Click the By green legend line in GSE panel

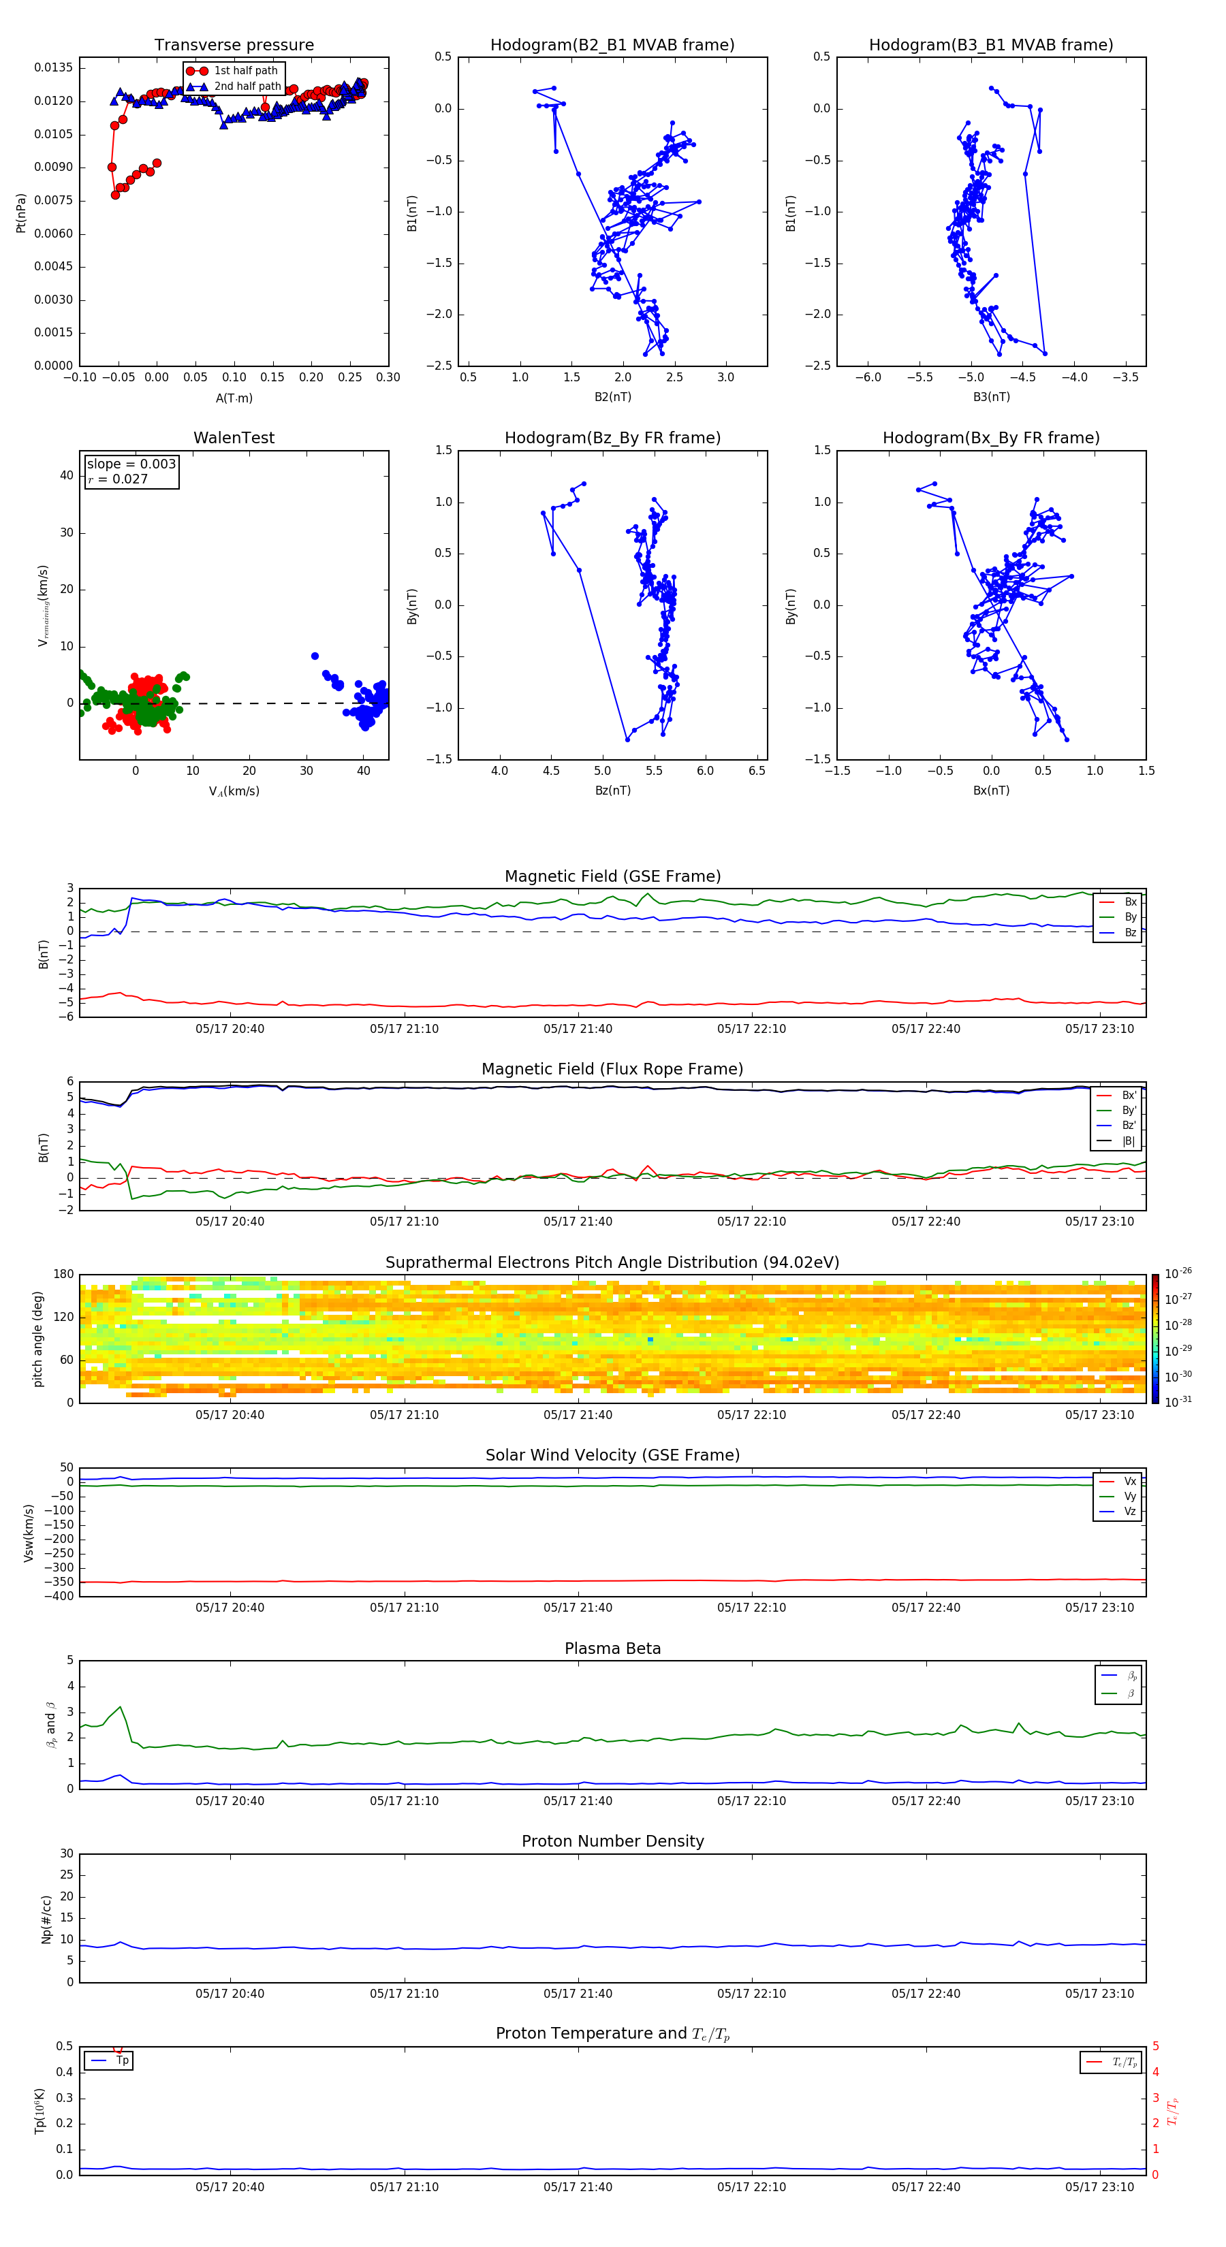(1106, 917)
